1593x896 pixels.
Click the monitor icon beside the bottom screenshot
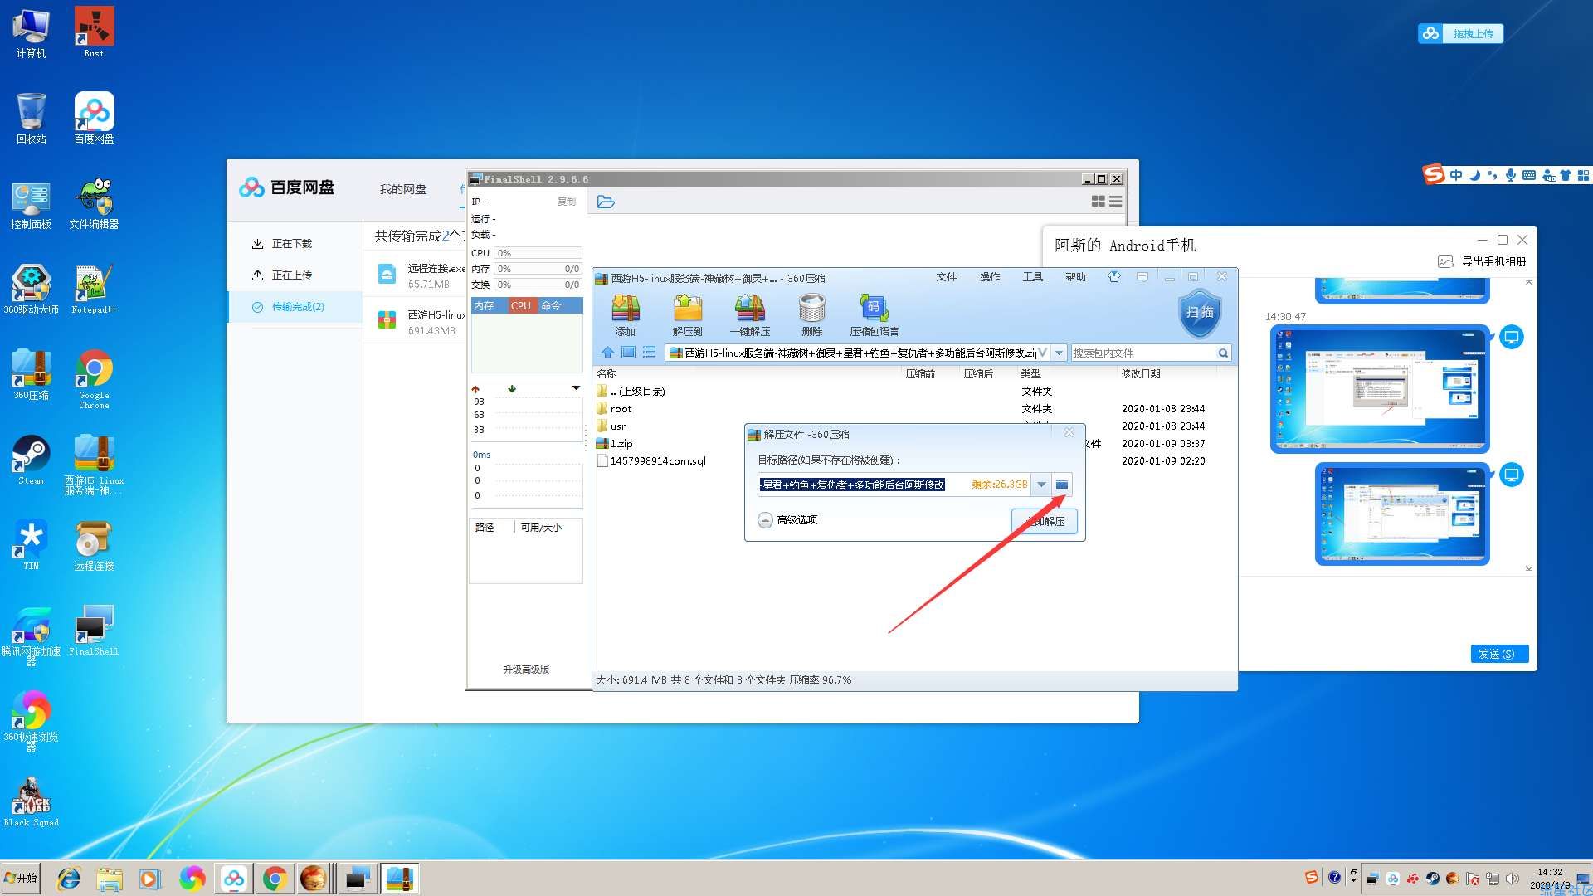click(1512, 475)
